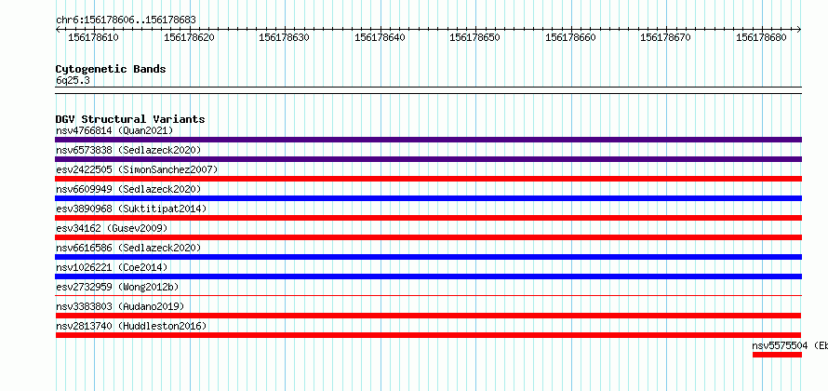Click the DGV Structural Variants track title
This screenshot has height=391, width=828.
(130, 119)
